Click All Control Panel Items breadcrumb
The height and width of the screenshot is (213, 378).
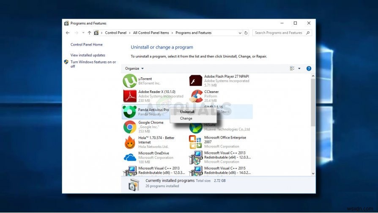tap(151, 33)
